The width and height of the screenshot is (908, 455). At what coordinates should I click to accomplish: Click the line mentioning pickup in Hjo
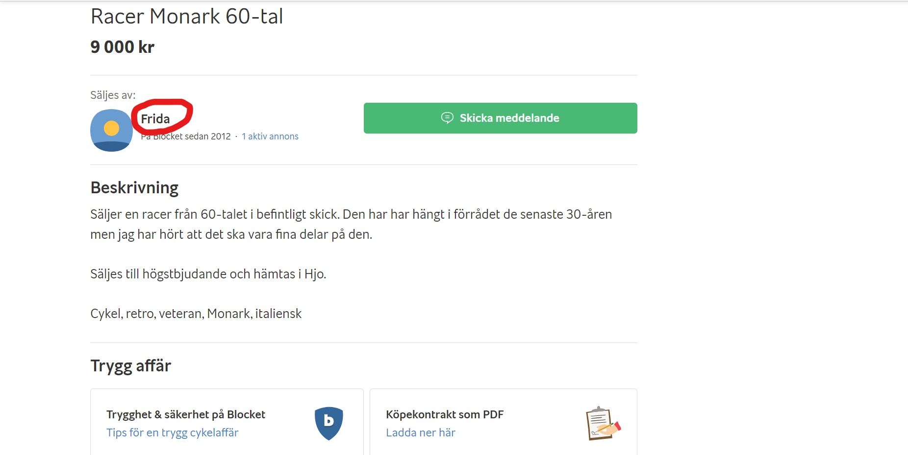tap(208, 274)
